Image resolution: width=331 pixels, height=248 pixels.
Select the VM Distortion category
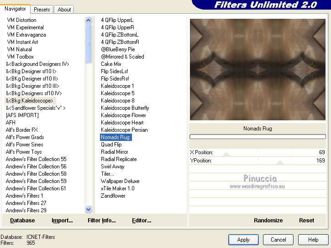21,20
